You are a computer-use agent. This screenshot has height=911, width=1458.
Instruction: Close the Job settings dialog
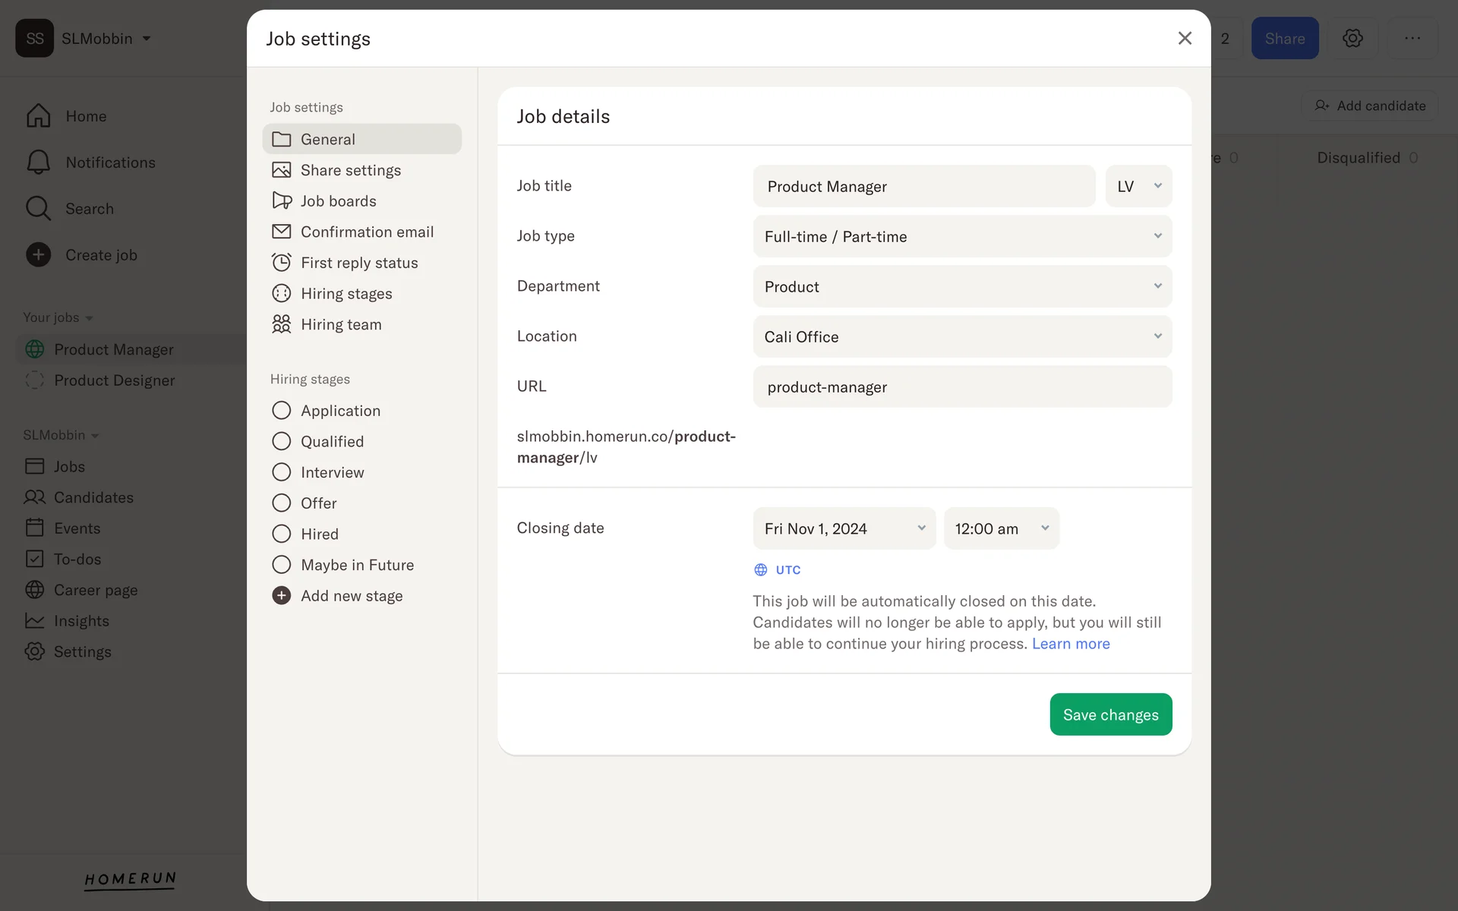(1184, 38)
